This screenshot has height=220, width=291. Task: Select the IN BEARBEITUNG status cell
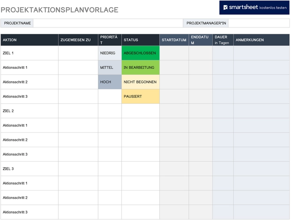[x=140, y=68]
